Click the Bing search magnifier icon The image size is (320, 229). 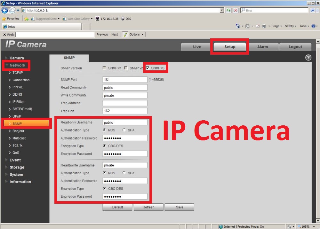click(x=312, y=11)
